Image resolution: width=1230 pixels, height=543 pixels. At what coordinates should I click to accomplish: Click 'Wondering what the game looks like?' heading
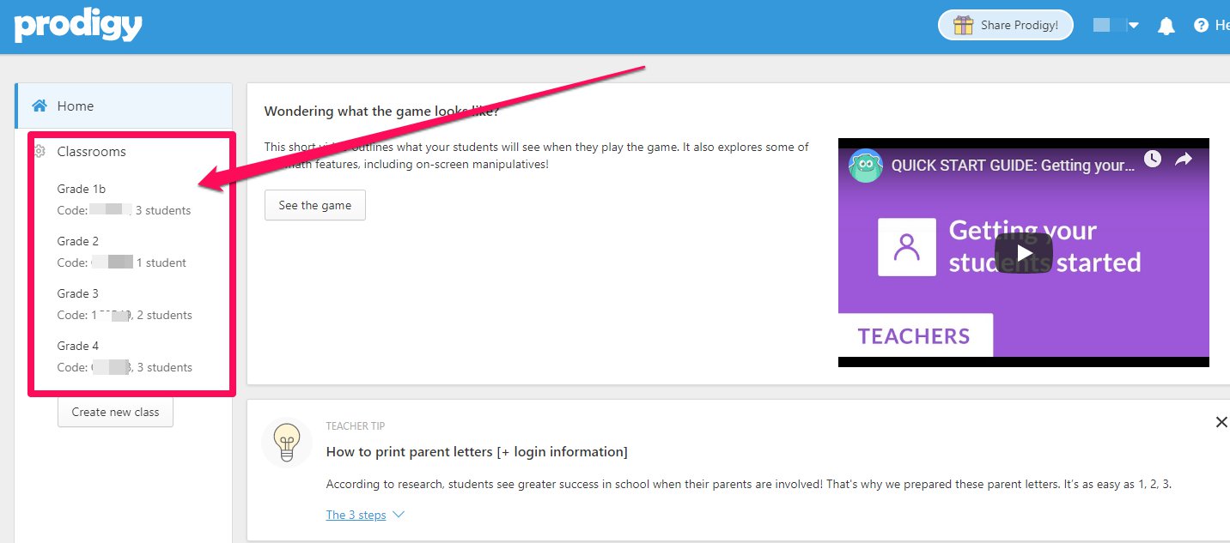click(x=381, y=112)
